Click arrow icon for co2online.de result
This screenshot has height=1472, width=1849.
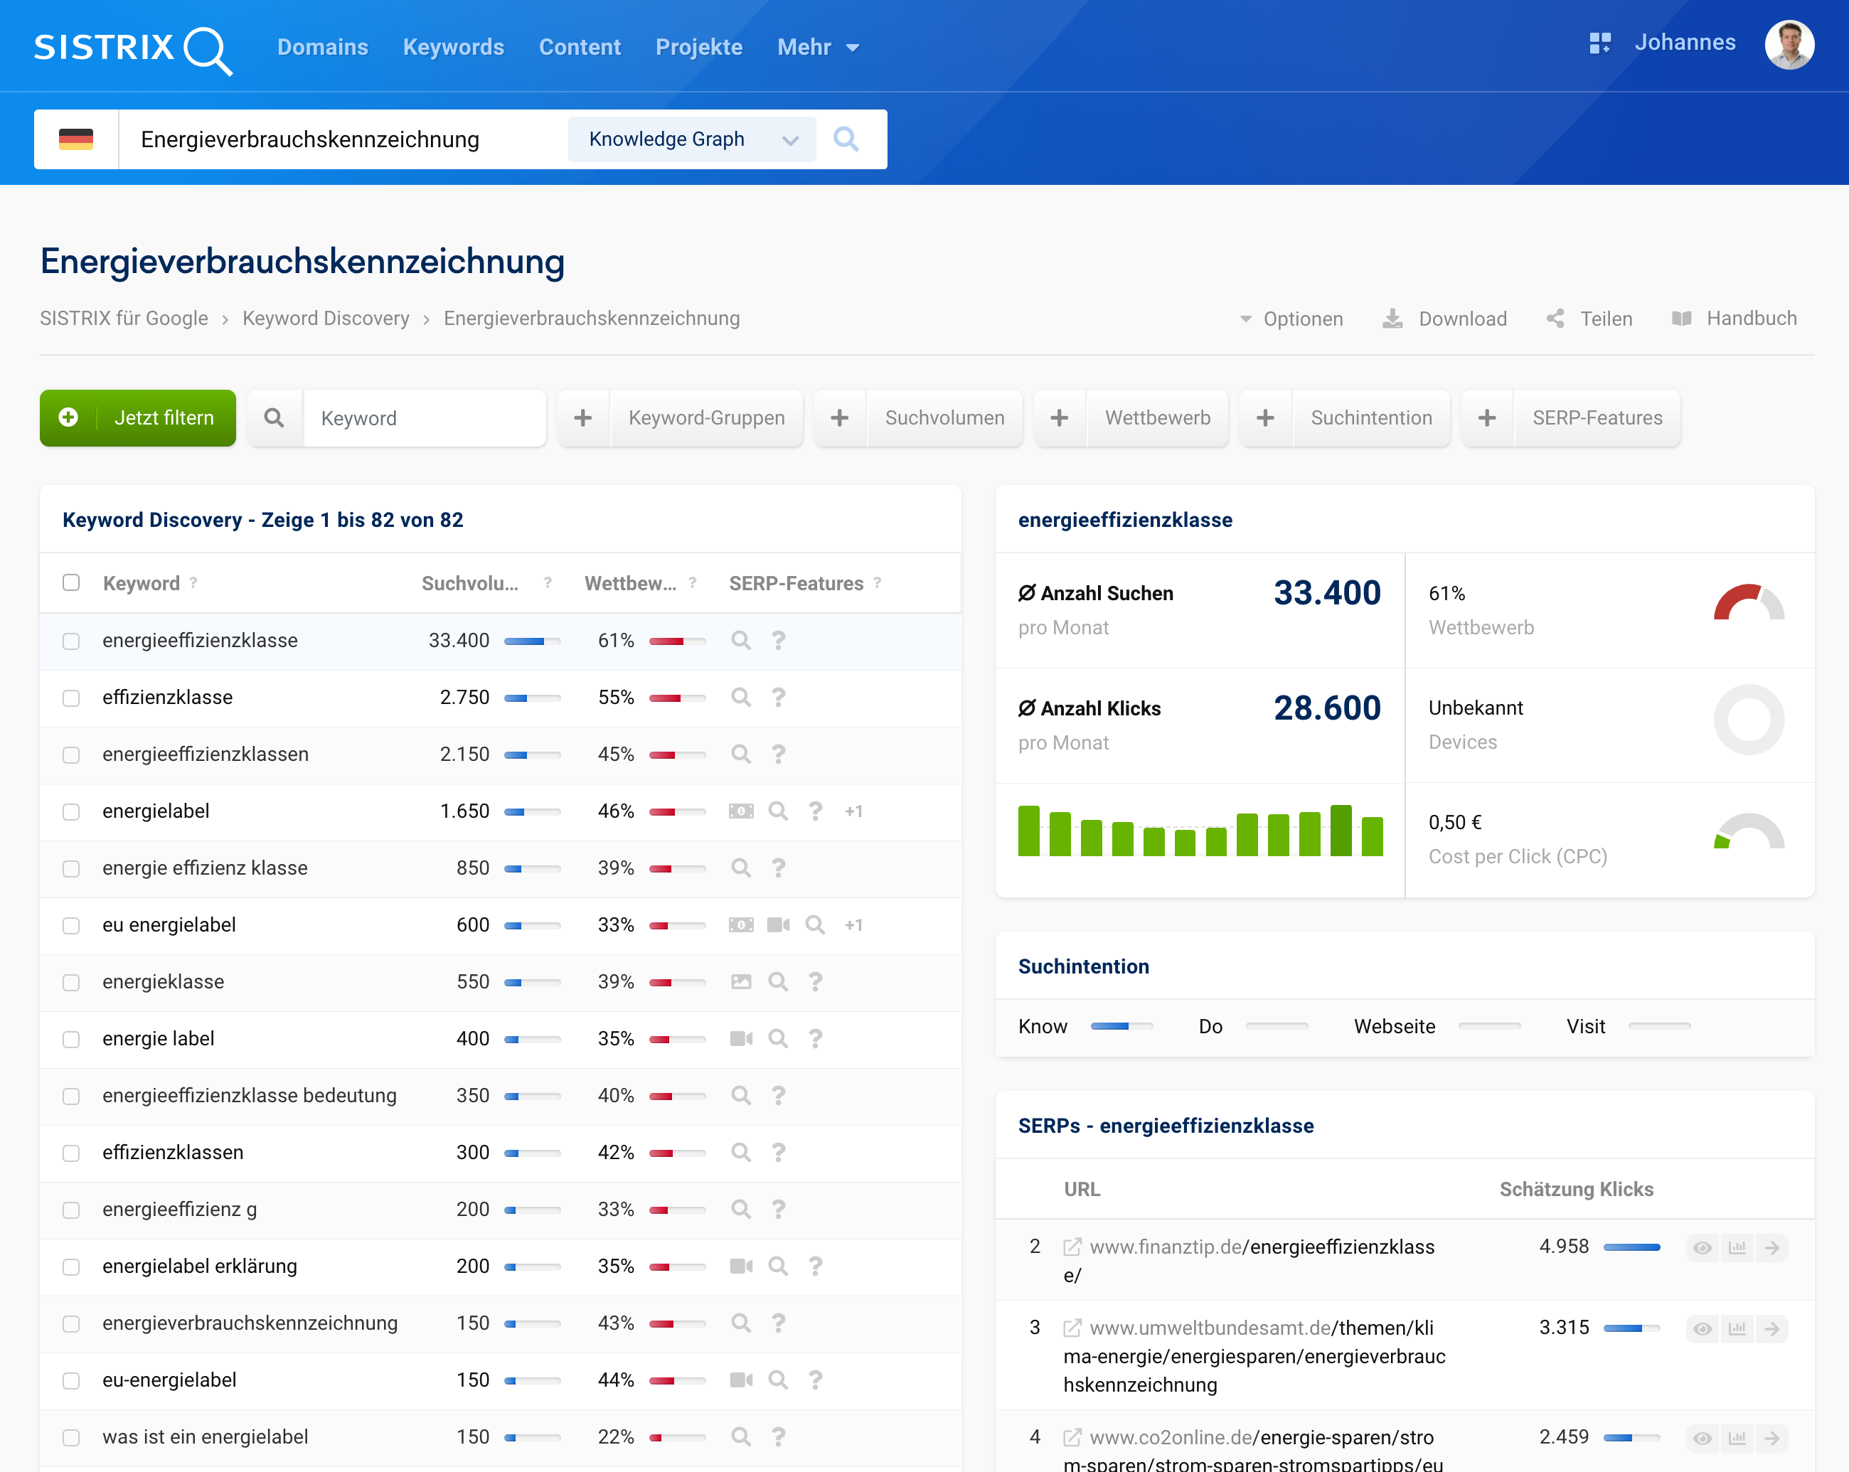click(1771, 1438)
